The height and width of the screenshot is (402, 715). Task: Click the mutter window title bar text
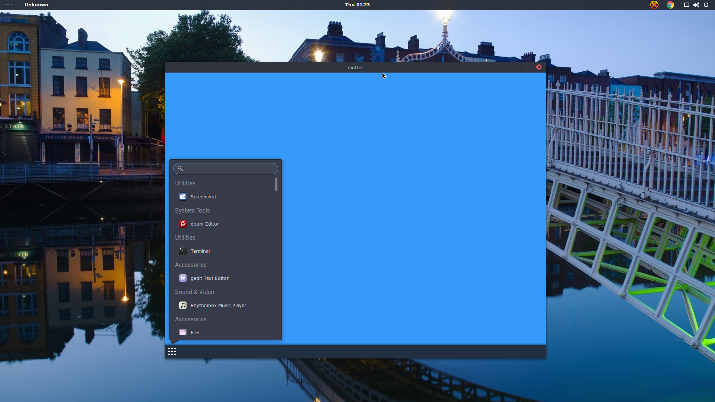click(x=355, y=67)
